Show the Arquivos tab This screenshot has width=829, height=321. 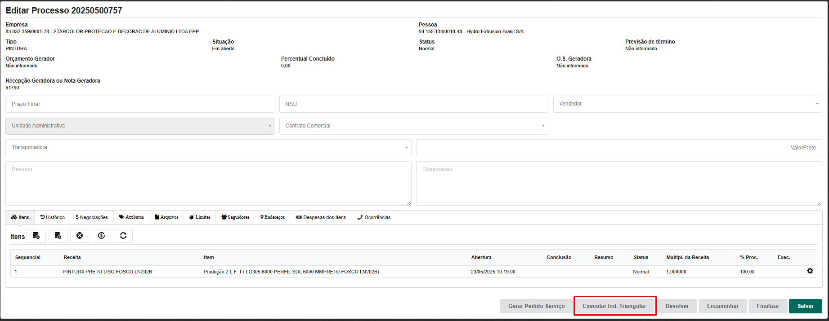(x=166, y=217)
